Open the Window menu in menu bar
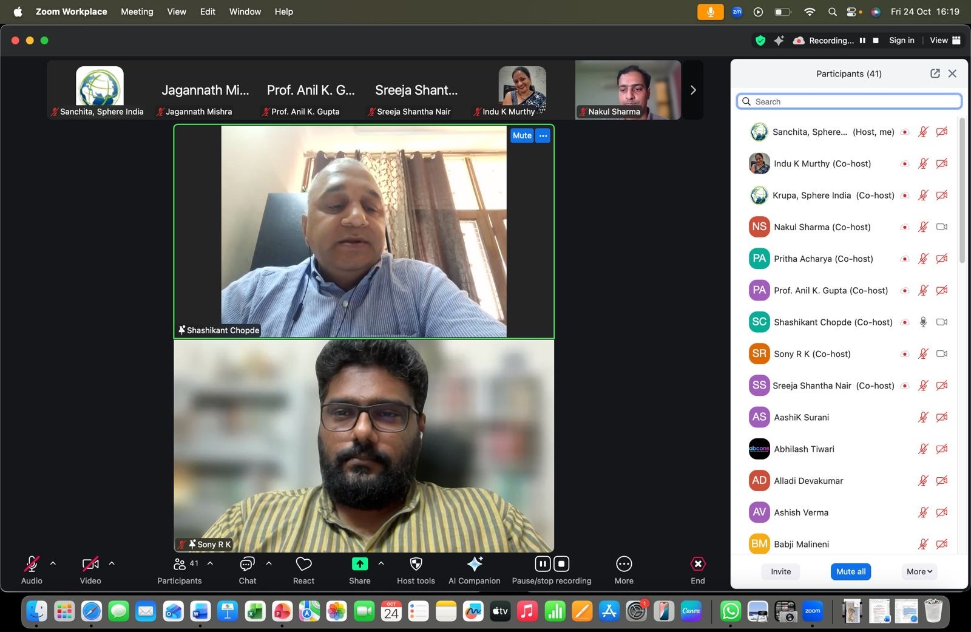 click(x=245, y=12)
